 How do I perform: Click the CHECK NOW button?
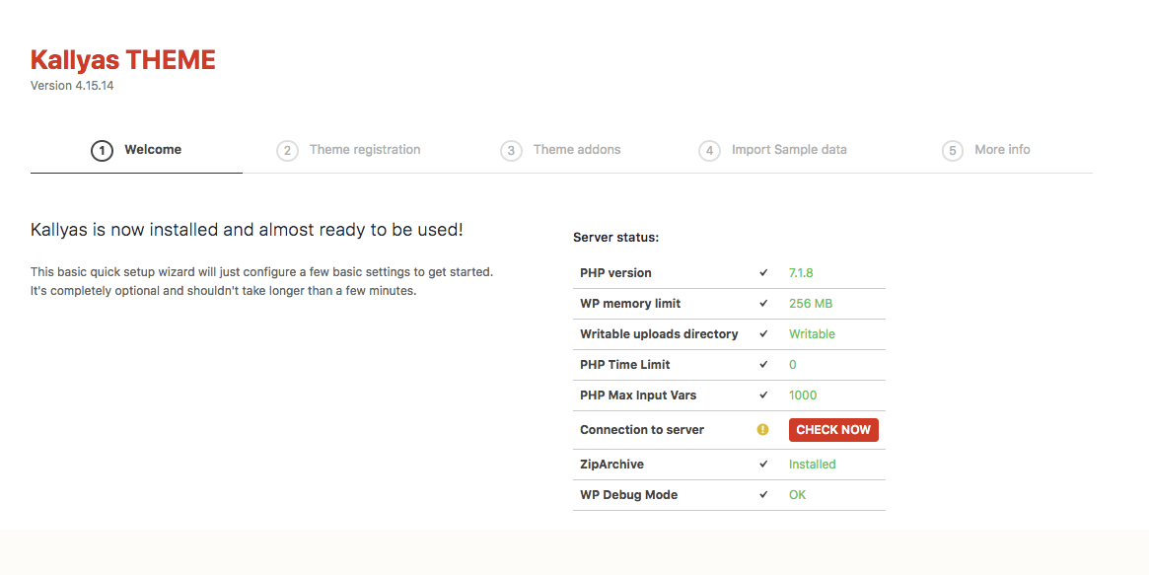(x=834, y=430)
